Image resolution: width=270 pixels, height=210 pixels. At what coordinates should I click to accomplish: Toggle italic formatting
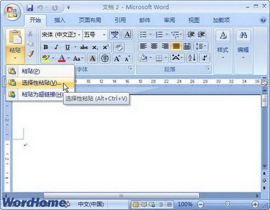tap(56, 47)
